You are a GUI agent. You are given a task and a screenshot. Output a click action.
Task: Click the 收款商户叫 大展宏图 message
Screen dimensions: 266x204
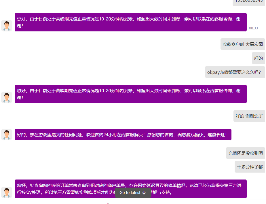tap(243, 44)
